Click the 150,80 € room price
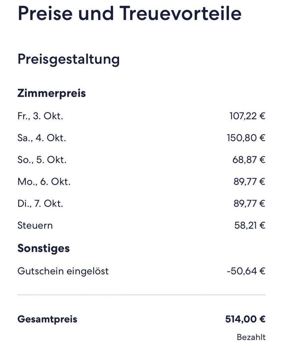Viewport: 283px width, 346px height. point(246,138)
